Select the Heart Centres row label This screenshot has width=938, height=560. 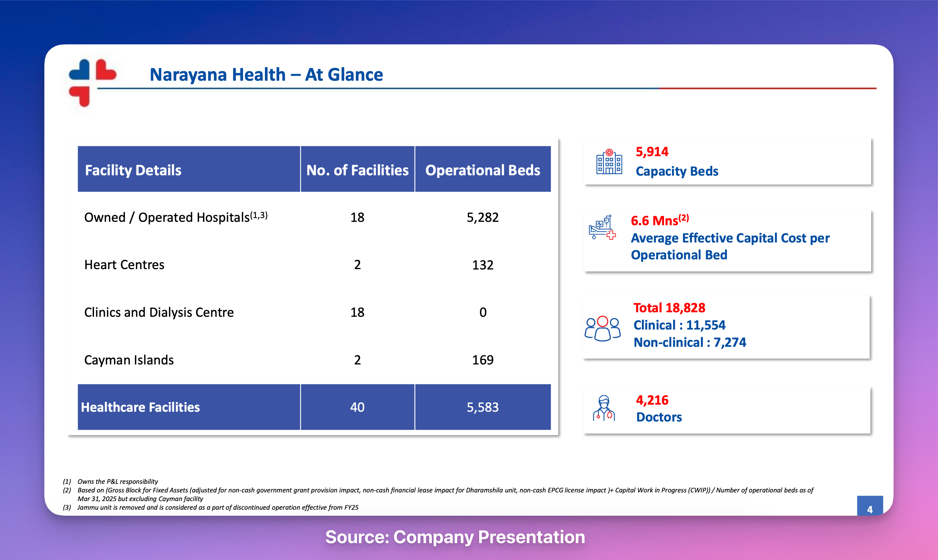pyautogui.click(x=124, y=265)
